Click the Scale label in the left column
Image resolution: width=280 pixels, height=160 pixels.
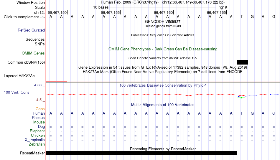(x=40, y=7)
